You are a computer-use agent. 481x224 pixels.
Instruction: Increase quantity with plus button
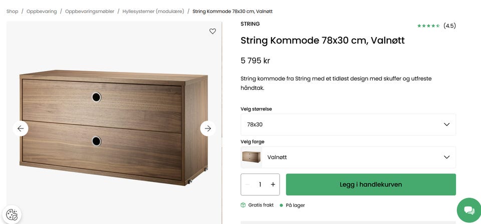click(273, 184)
